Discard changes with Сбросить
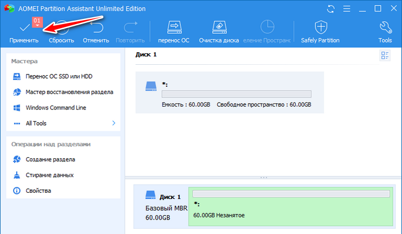402x234 pixels. pos(61,32)
